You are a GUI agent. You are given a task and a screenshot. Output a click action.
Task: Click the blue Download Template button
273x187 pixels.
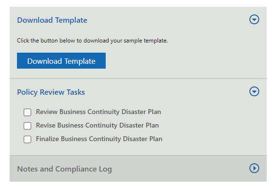coord(61,61)
